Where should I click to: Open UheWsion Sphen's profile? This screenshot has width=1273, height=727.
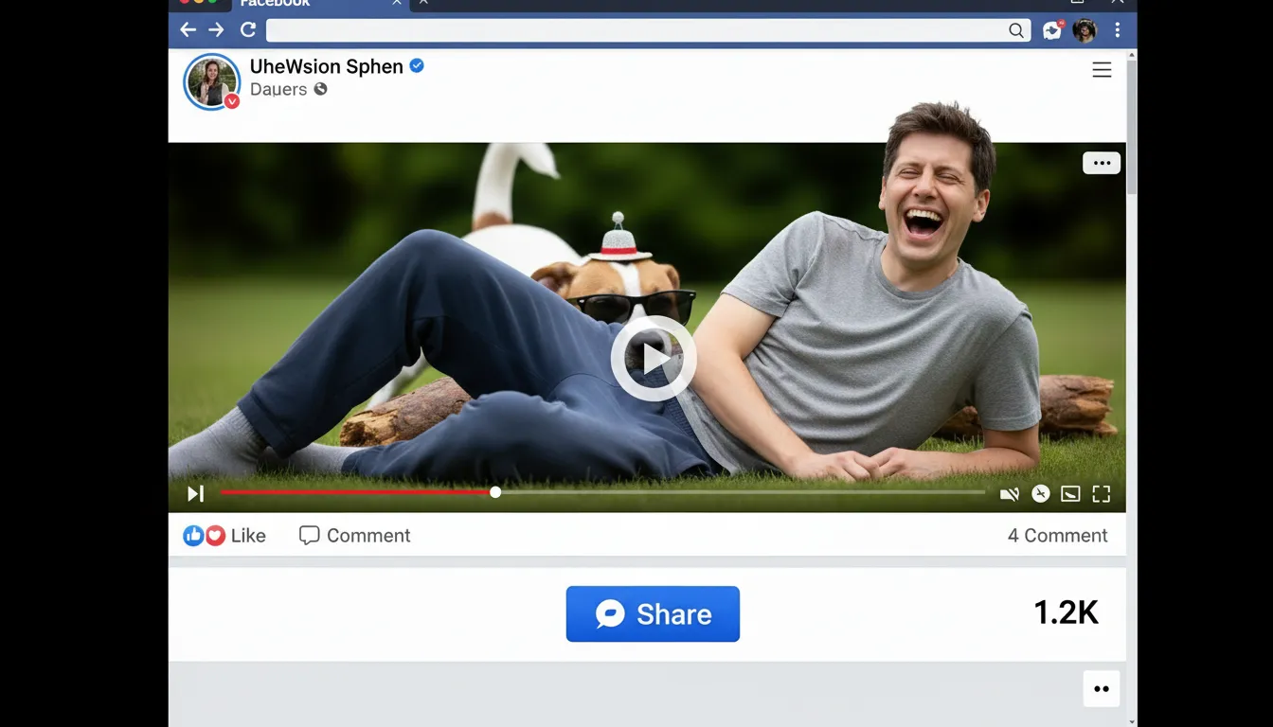(326, 66)
